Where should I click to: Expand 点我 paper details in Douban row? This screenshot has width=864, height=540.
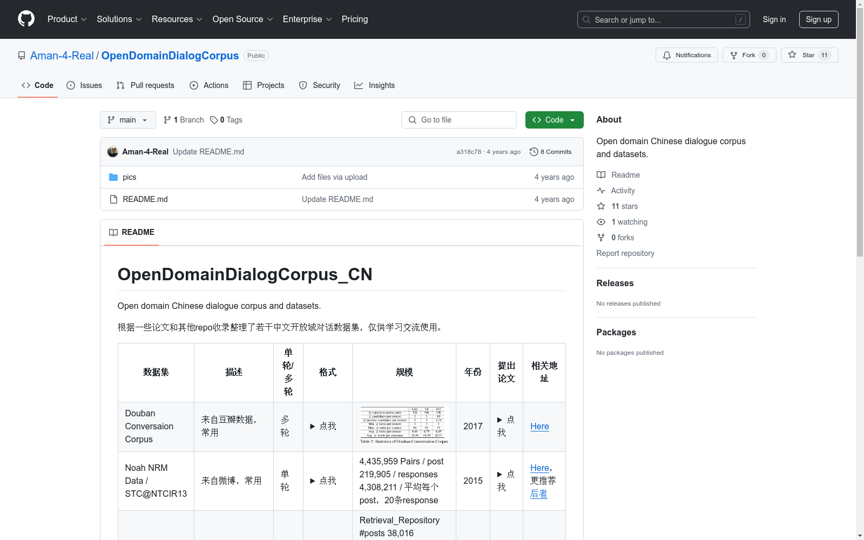click(x=506, y=426)
